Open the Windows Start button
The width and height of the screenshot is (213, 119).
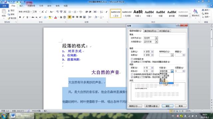point(4,116)
